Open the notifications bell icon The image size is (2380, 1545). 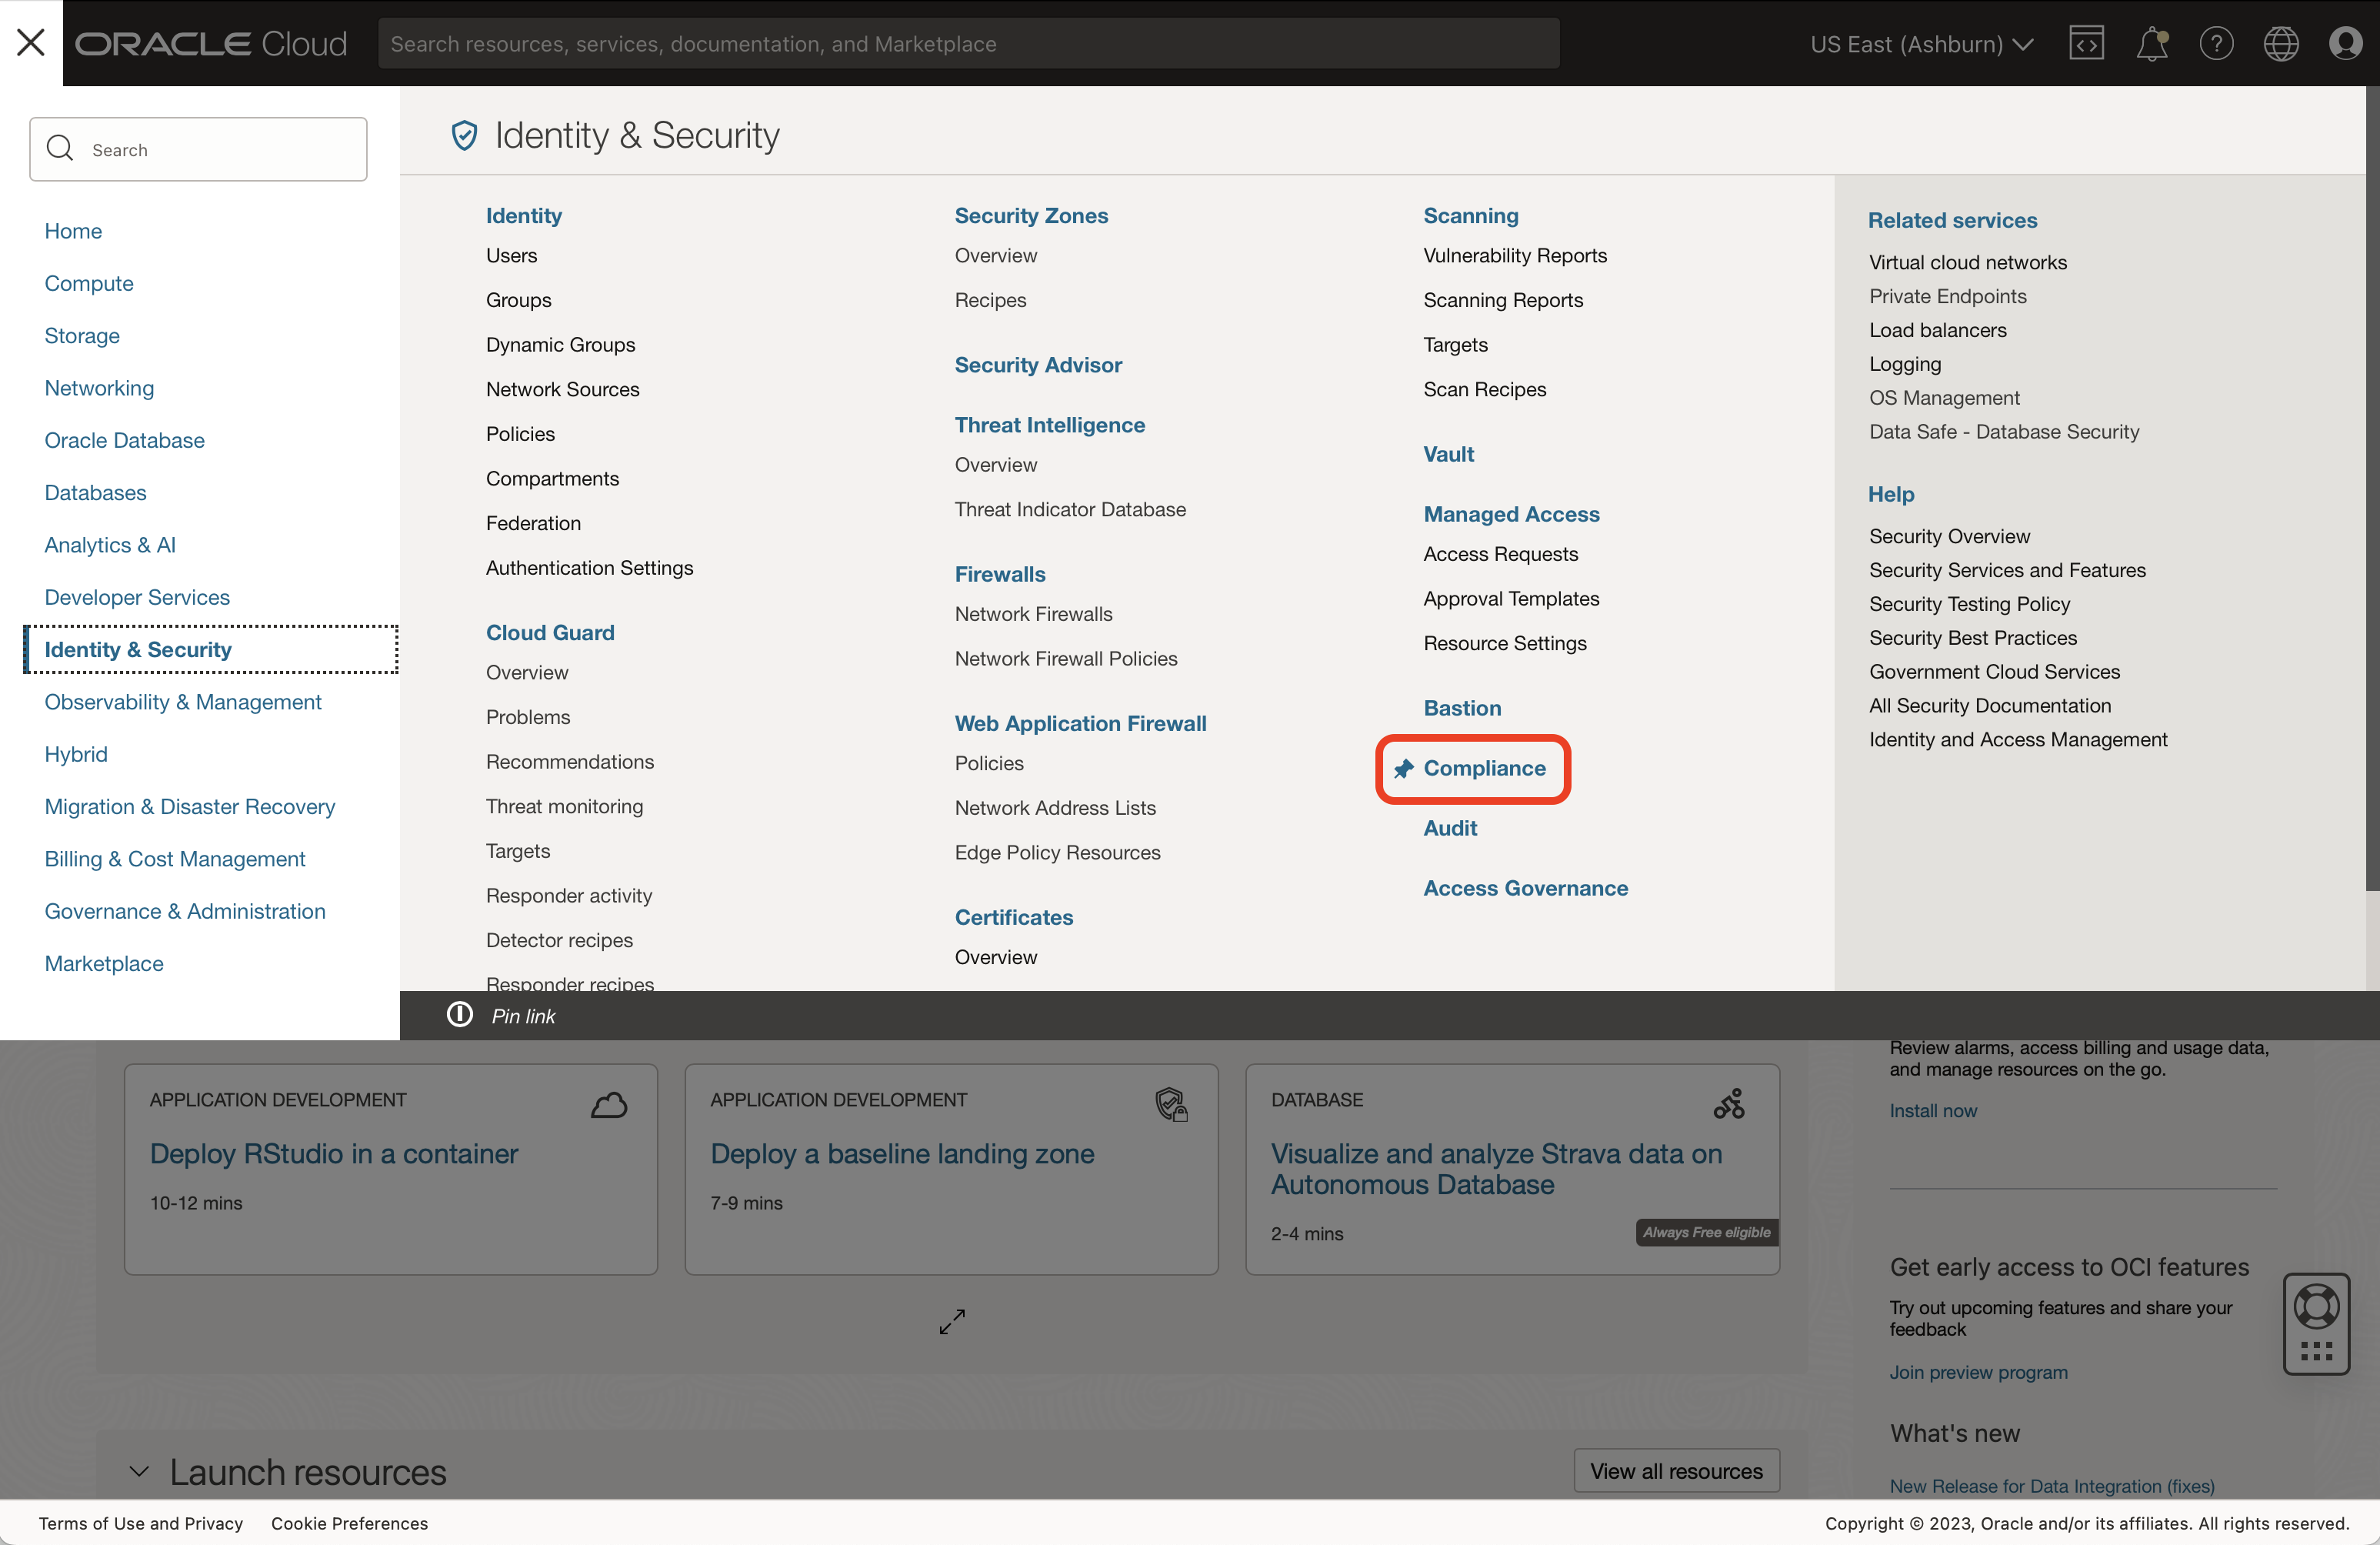coord(2153,43)
